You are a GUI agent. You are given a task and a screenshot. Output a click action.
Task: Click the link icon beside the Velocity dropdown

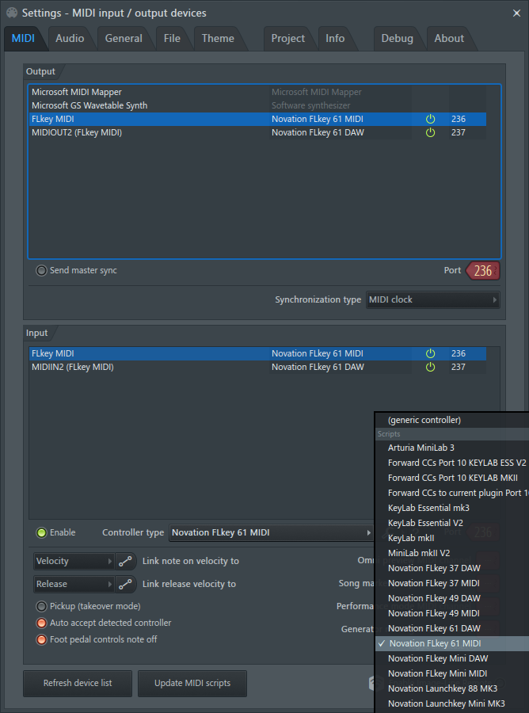[x=125, y=561]
